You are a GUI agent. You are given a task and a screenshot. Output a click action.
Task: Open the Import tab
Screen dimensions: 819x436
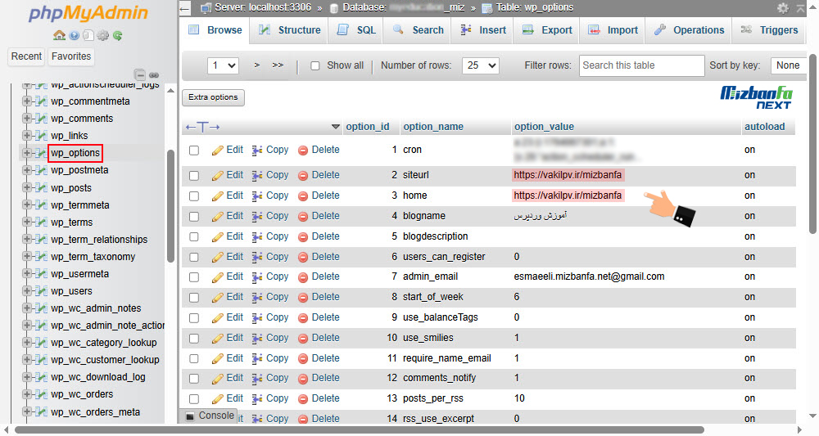pyautogui.click(x=613, y=30)
